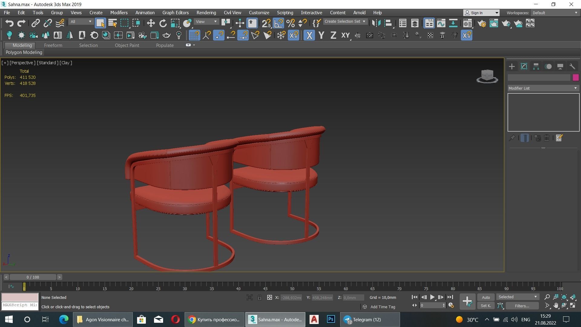Constrain to the Z axis
The height and width of the screenshot is (327, 581).
pos(333,35)
